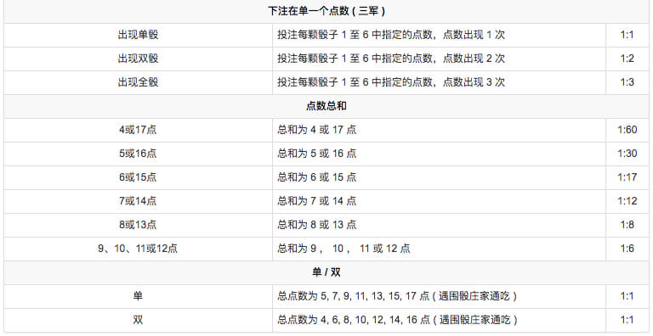
Task: Select the 出现全骰 bet name cell
Action: [x=138, y=82]
